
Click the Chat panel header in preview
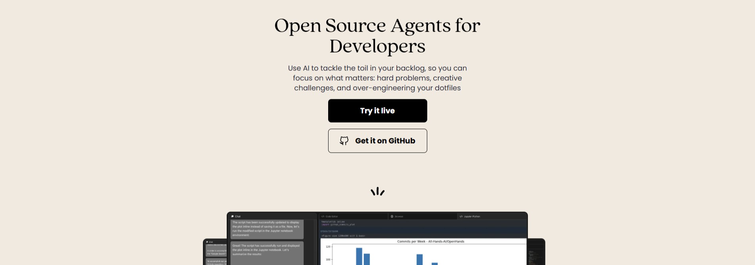(x=272, y=216)
